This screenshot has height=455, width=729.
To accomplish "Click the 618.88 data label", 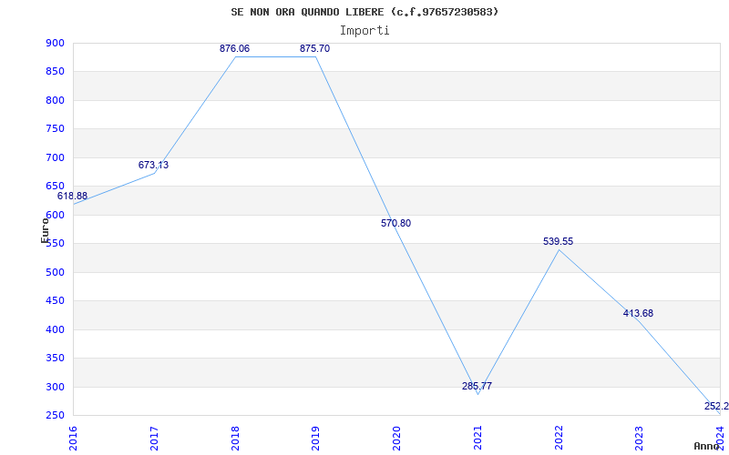I will pos(73,196).
